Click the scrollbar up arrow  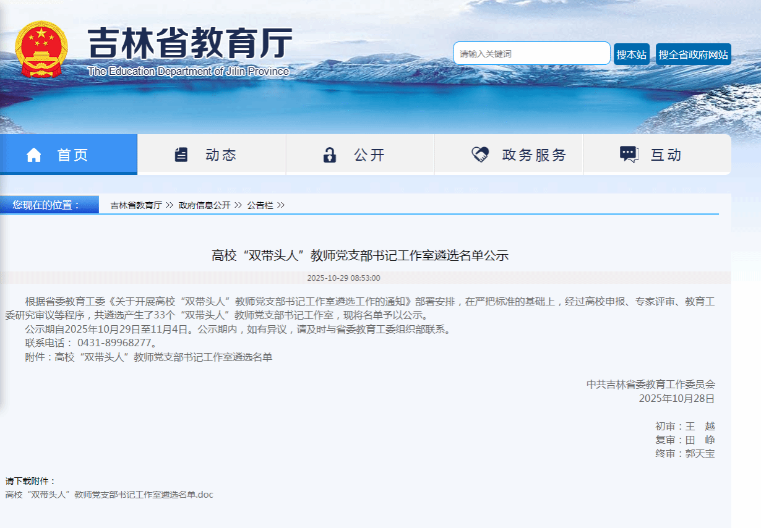click(x=756, y=5)
